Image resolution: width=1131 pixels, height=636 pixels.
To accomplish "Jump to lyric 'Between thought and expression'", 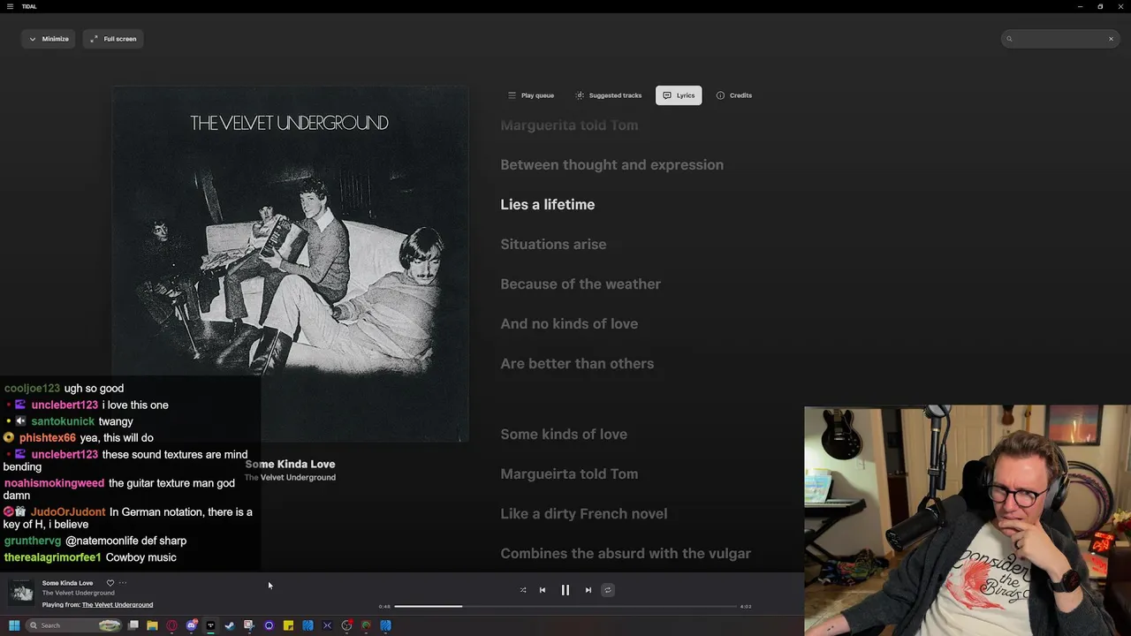I will (611, 165).
